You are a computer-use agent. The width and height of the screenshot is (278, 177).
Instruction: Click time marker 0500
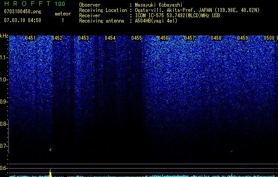(269, 38)
